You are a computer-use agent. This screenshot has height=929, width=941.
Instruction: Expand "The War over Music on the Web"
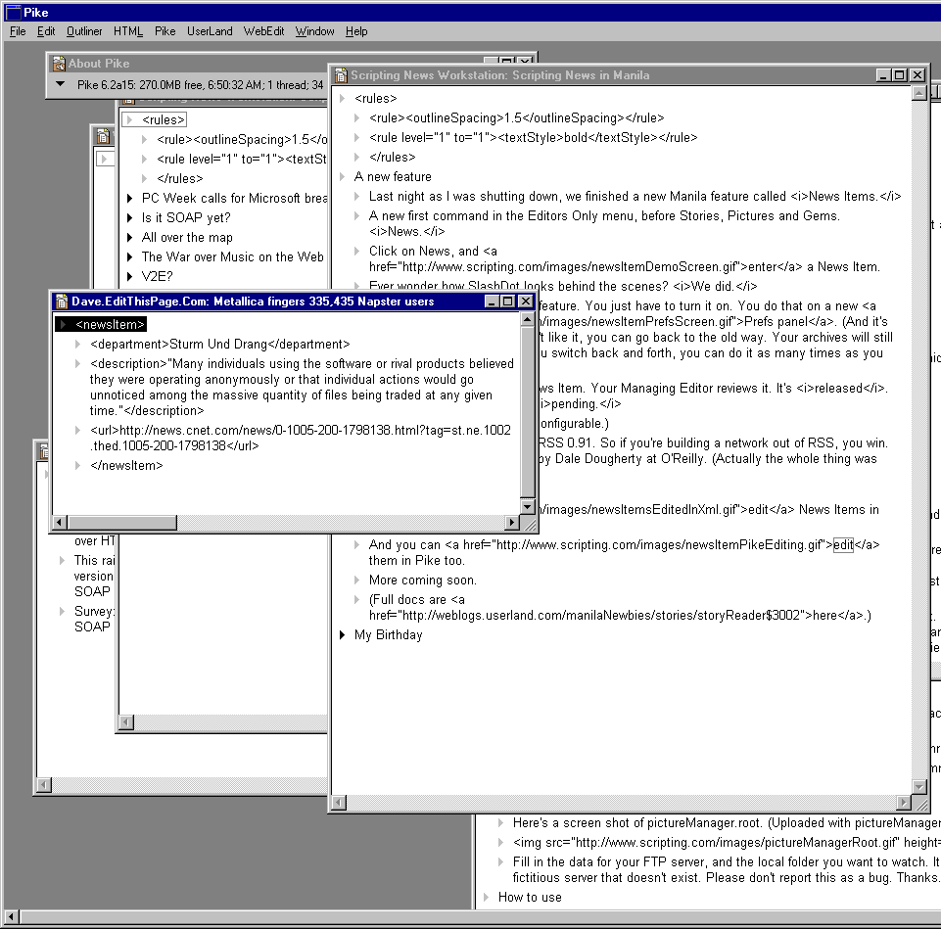tap(129, 257)
